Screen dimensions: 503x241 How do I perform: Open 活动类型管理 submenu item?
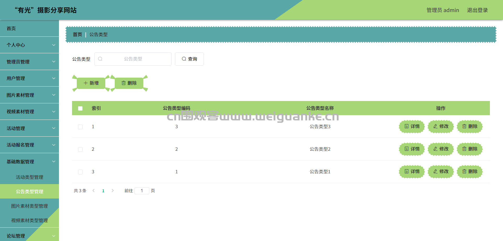29,177
